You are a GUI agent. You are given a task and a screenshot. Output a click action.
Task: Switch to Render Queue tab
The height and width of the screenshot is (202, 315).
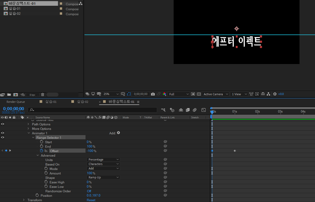click(16, 102)
